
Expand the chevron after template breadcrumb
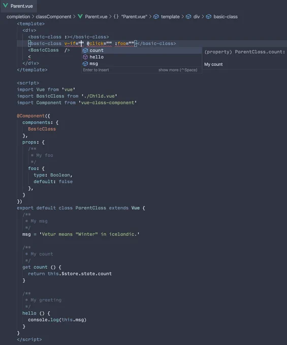182,17
